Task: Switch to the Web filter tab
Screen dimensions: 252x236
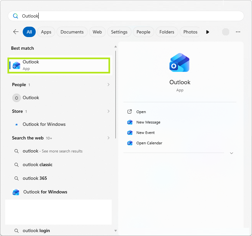Action: click(x=97, y=32)
